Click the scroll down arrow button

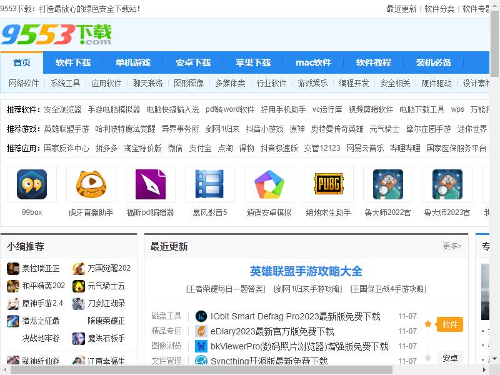(494, 359)
